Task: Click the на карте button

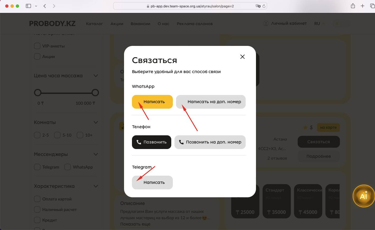Action: pyautogui.click(x=328, y=127)
